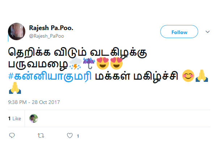217x163 pixels.
Task: Click the first heart-eyes emoji
Action: [103, 63]
